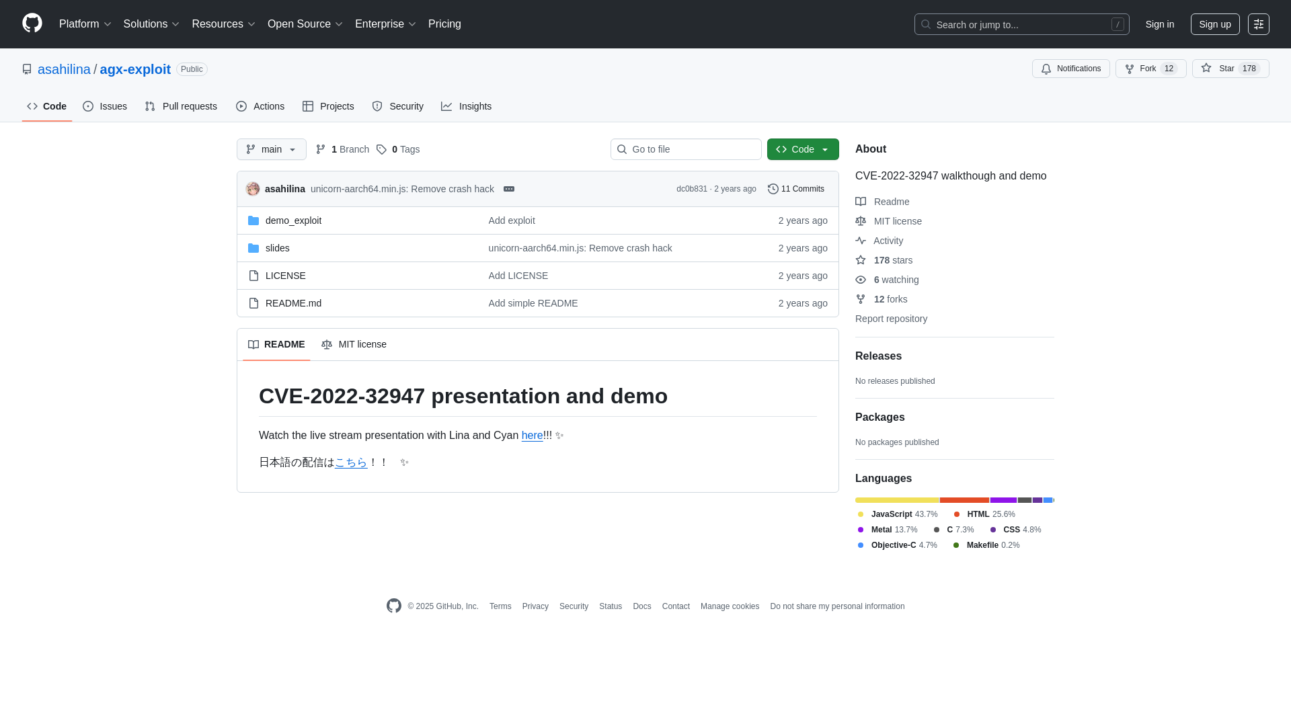Switch to the Actions tab

pyautogui.click(x=260, y=106)
